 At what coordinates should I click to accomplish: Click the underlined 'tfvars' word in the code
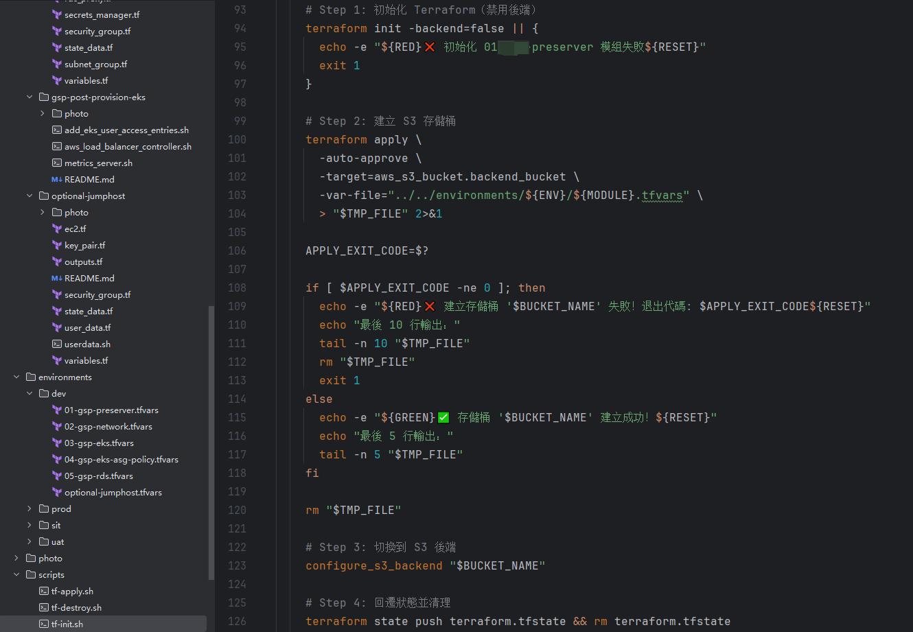click(x=662, y=196)
